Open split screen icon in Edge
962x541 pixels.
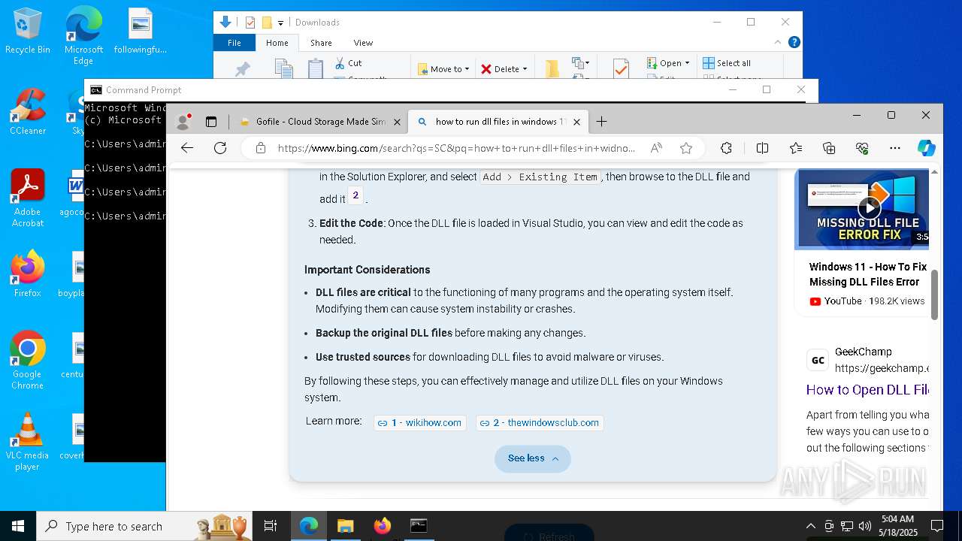[x=762, y=148]
